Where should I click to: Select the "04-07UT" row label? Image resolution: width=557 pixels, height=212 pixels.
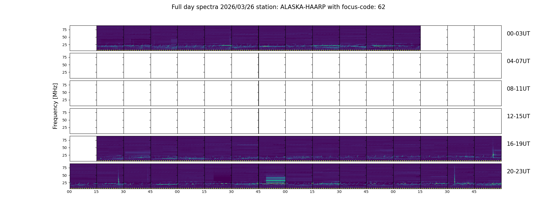point(518,61)
